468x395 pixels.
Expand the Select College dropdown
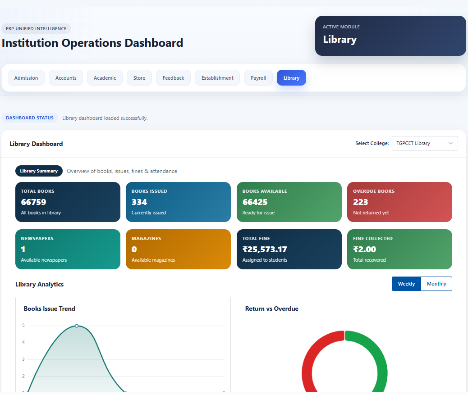(x=425, y=143)
